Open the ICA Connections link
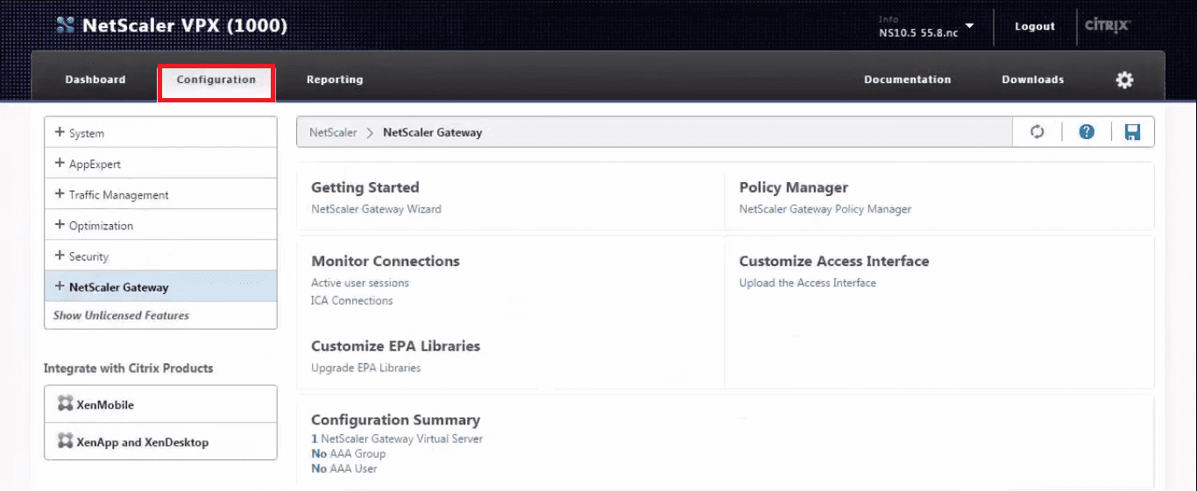This screenshot has width=1197, height=491. pyautogui.click(x=352, y=300)
